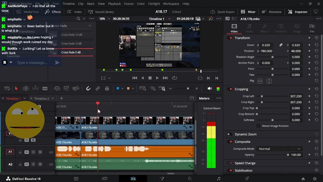
Task: Open Project Settings gear icon
Action: 315,179
